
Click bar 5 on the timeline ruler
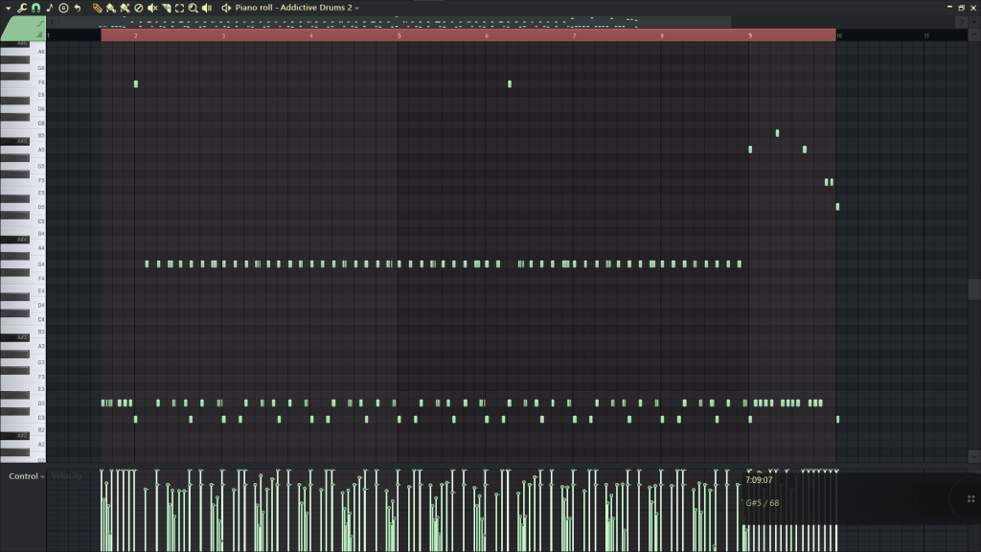point(399,35)
